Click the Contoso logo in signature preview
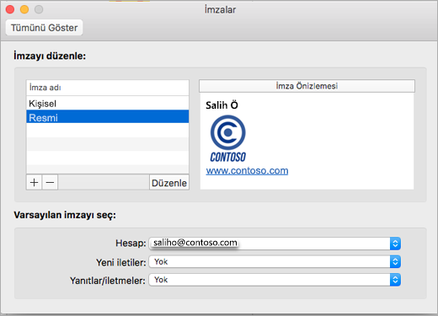Image resolution: width=438 pixels, height=316 pixels. [x=227, y=139]
